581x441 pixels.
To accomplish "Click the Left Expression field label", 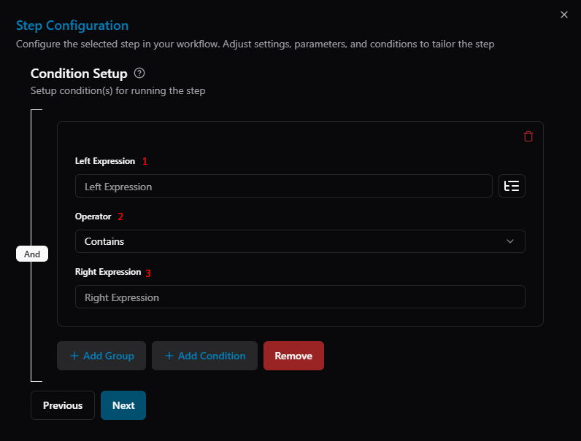I will point(105,161).
